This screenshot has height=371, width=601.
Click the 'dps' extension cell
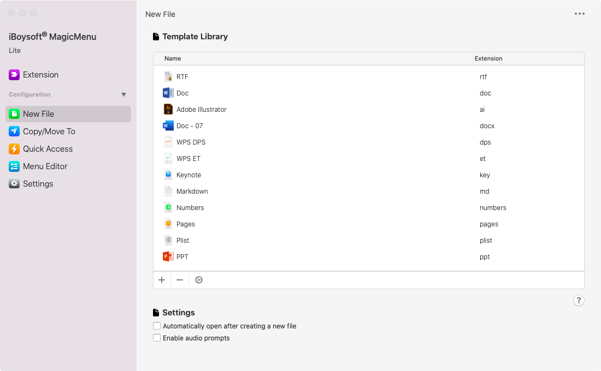pyautogui.click(x=485, y=142)
